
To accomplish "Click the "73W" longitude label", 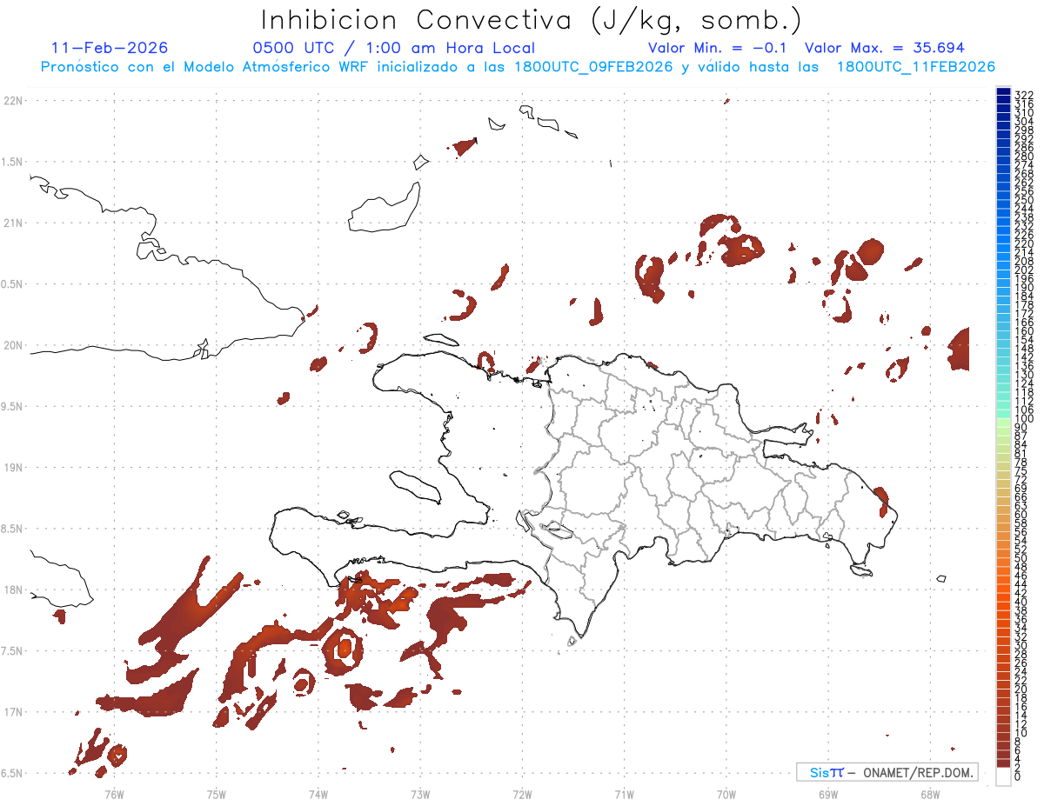I will 420,795.
